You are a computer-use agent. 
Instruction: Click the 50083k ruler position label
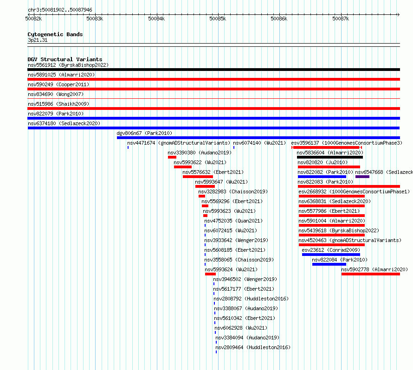[95, 19]
